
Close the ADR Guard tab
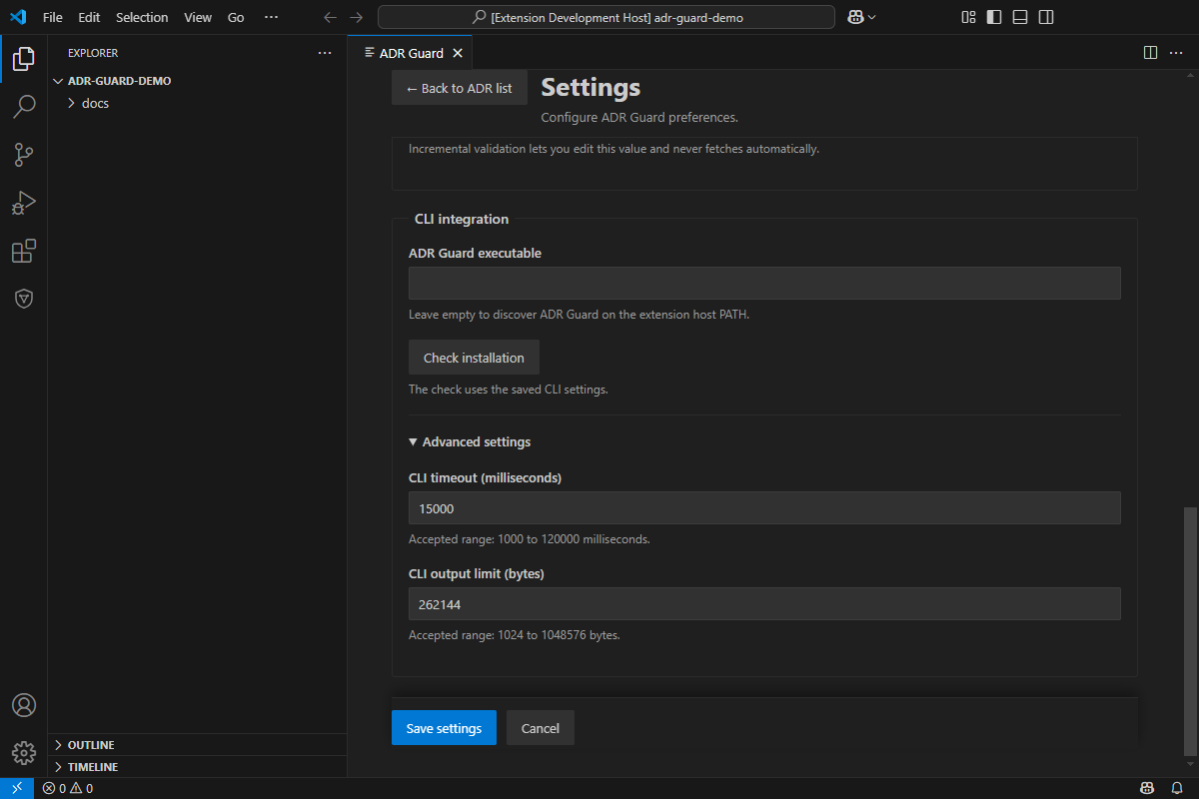coord(458,53)
